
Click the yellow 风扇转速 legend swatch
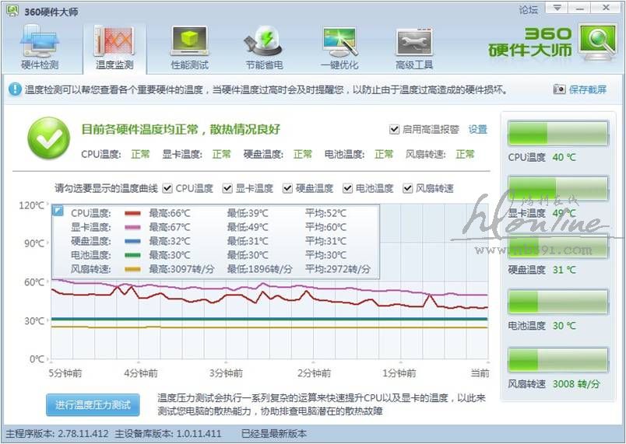pyautogui.click(x=132, y=269)
